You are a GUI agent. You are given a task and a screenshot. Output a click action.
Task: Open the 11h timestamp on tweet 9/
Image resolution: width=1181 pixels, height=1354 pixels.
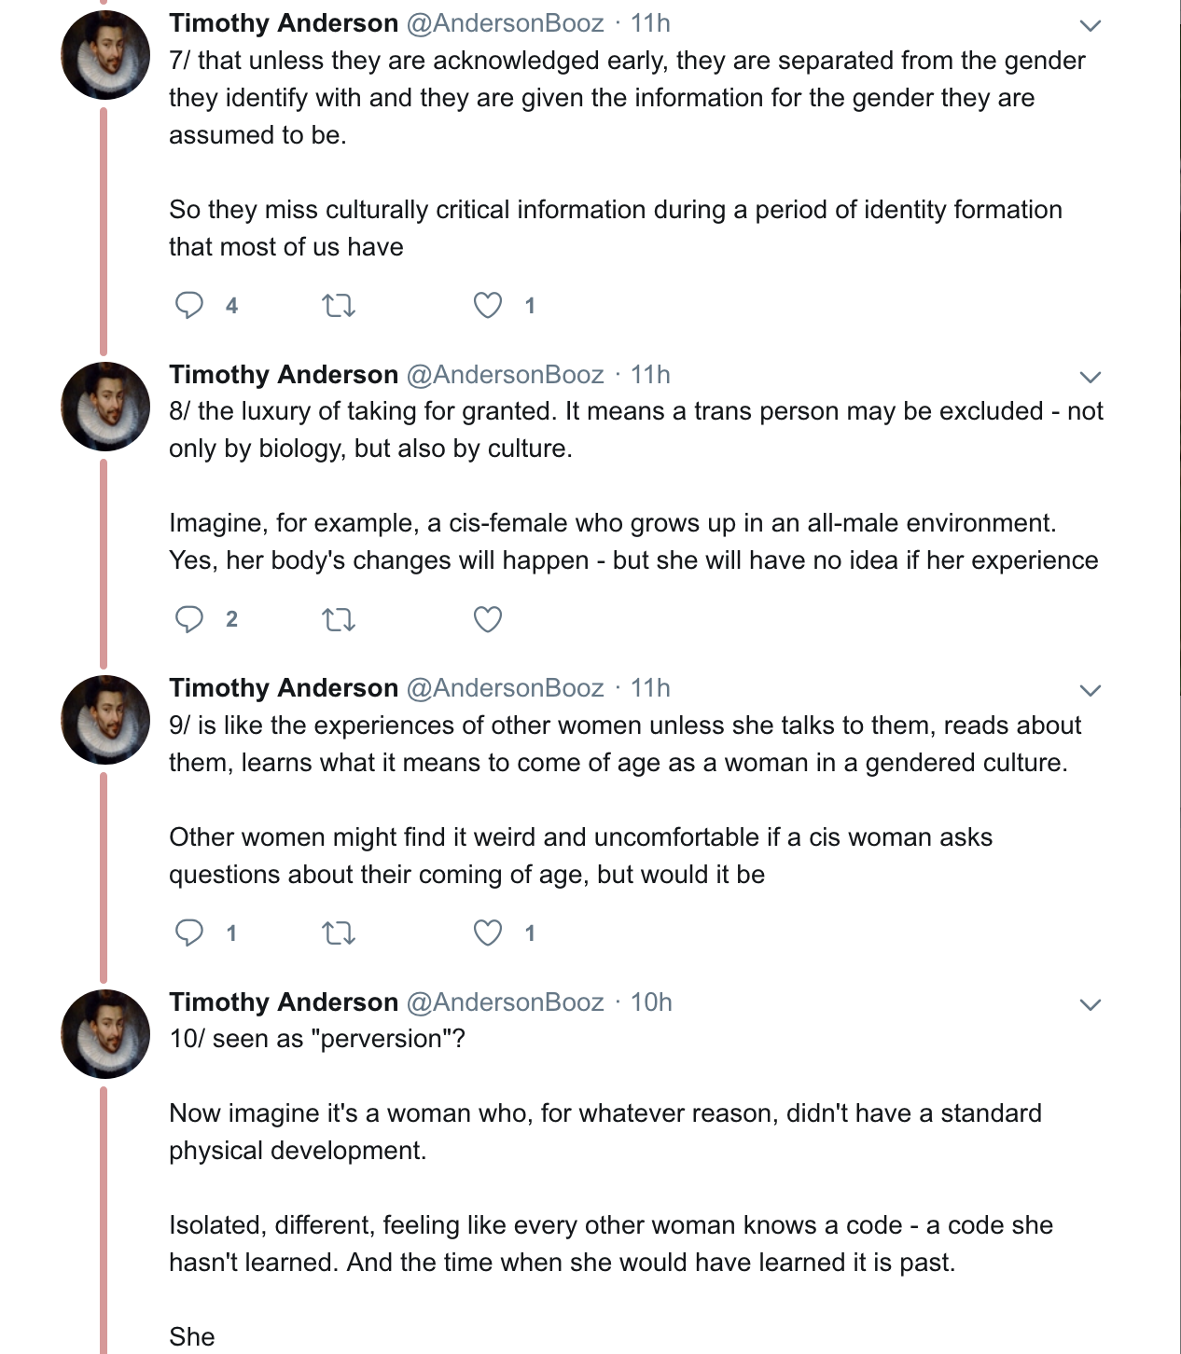pyautogui.click(x=650, y=688)
